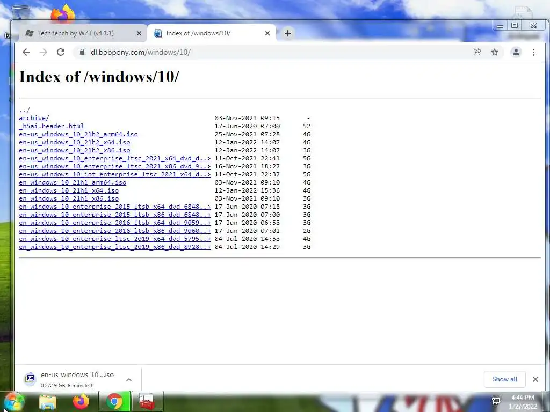
Task: Open Windows Explorer from taskbar
Action: tap(48, 402)
